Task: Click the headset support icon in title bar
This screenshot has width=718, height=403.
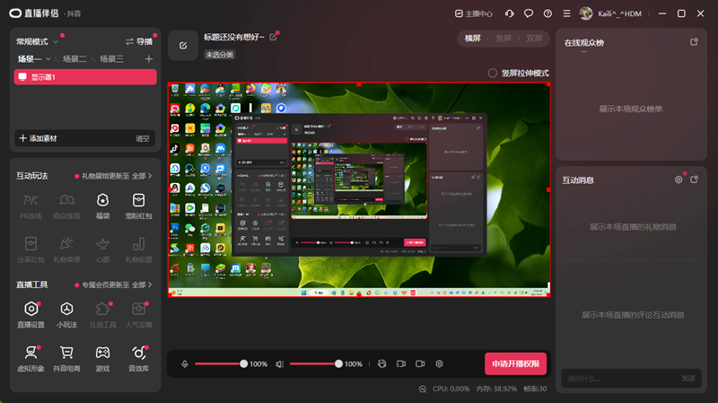Action: (x=509, y=13)
